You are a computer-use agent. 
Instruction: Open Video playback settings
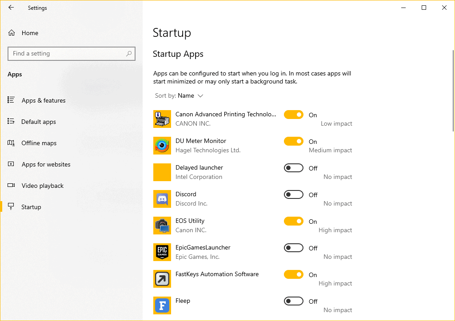(x=43, y=186)
